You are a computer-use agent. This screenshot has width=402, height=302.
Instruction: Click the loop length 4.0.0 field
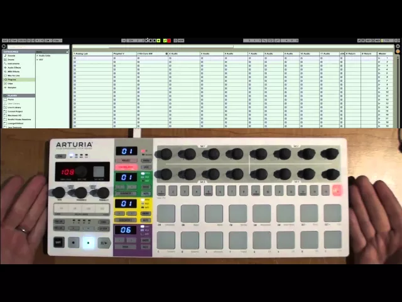(x=290, y=40)
